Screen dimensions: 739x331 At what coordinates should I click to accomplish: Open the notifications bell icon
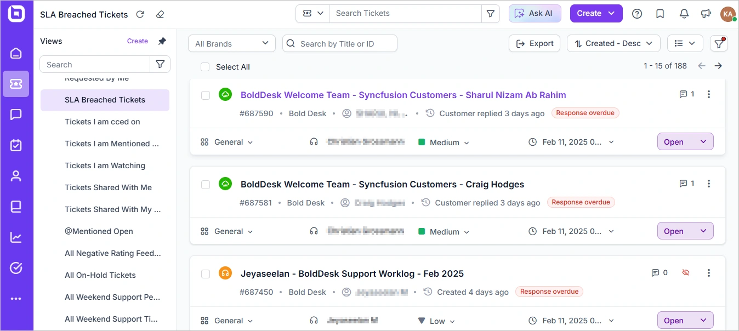click(x=684, y=14)
